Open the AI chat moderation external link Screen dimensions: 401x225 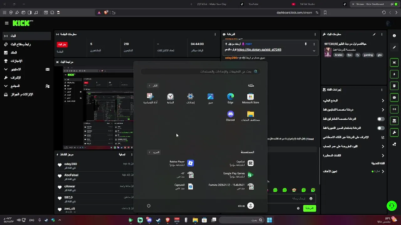383,137
